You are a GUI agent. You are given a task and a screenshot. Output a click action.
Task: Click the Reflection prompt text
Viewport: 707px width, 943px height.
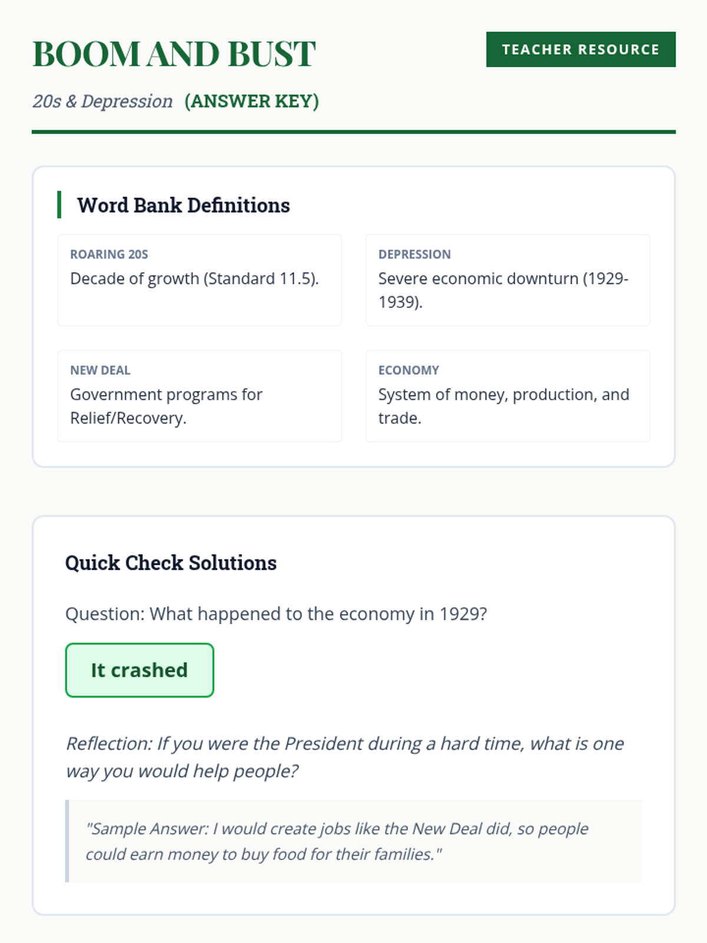(x=345, y=757)
